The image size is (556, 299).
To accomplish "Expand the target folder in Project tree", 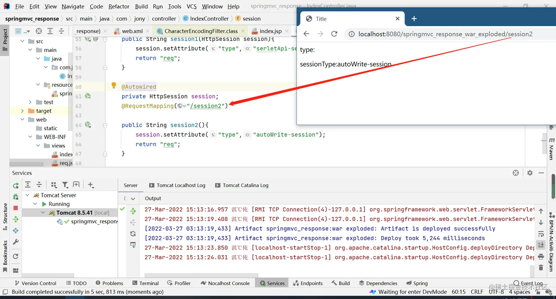I will tap(22, 111).
